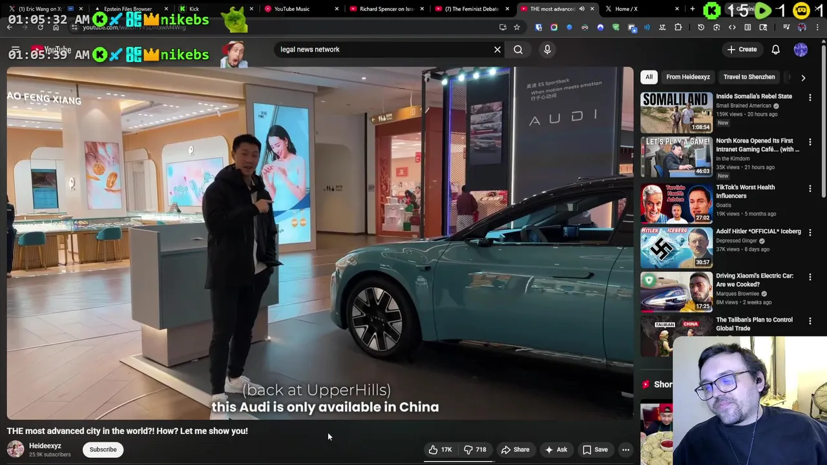Screen dimensions: 827x465
Task: Show more filter chips with right arrow
Action: pyautogui.click(x=803, y=77)
